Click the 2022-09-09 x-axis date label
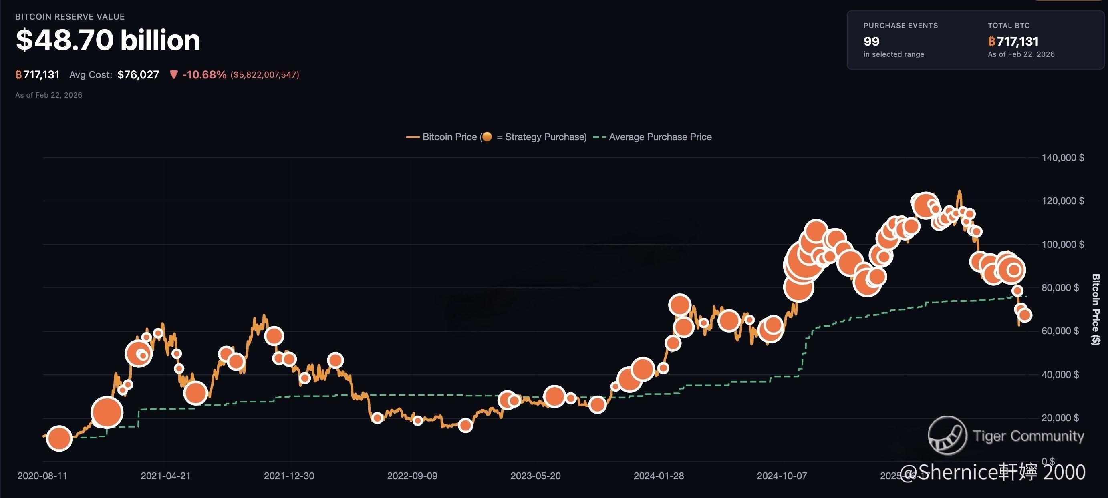The image size is (1108, 498). (412, 476)
